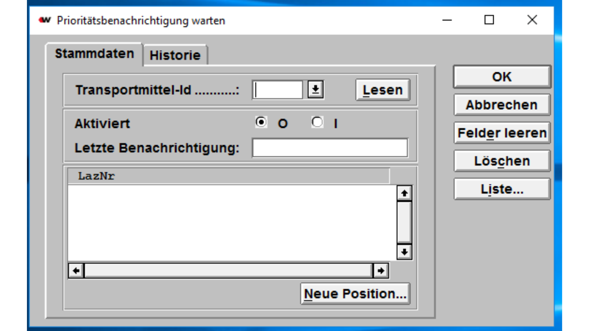Click the Neue Position... button
Image resolution: width=589 pixels, height=331 pixels.
click(x=355, y=294)
